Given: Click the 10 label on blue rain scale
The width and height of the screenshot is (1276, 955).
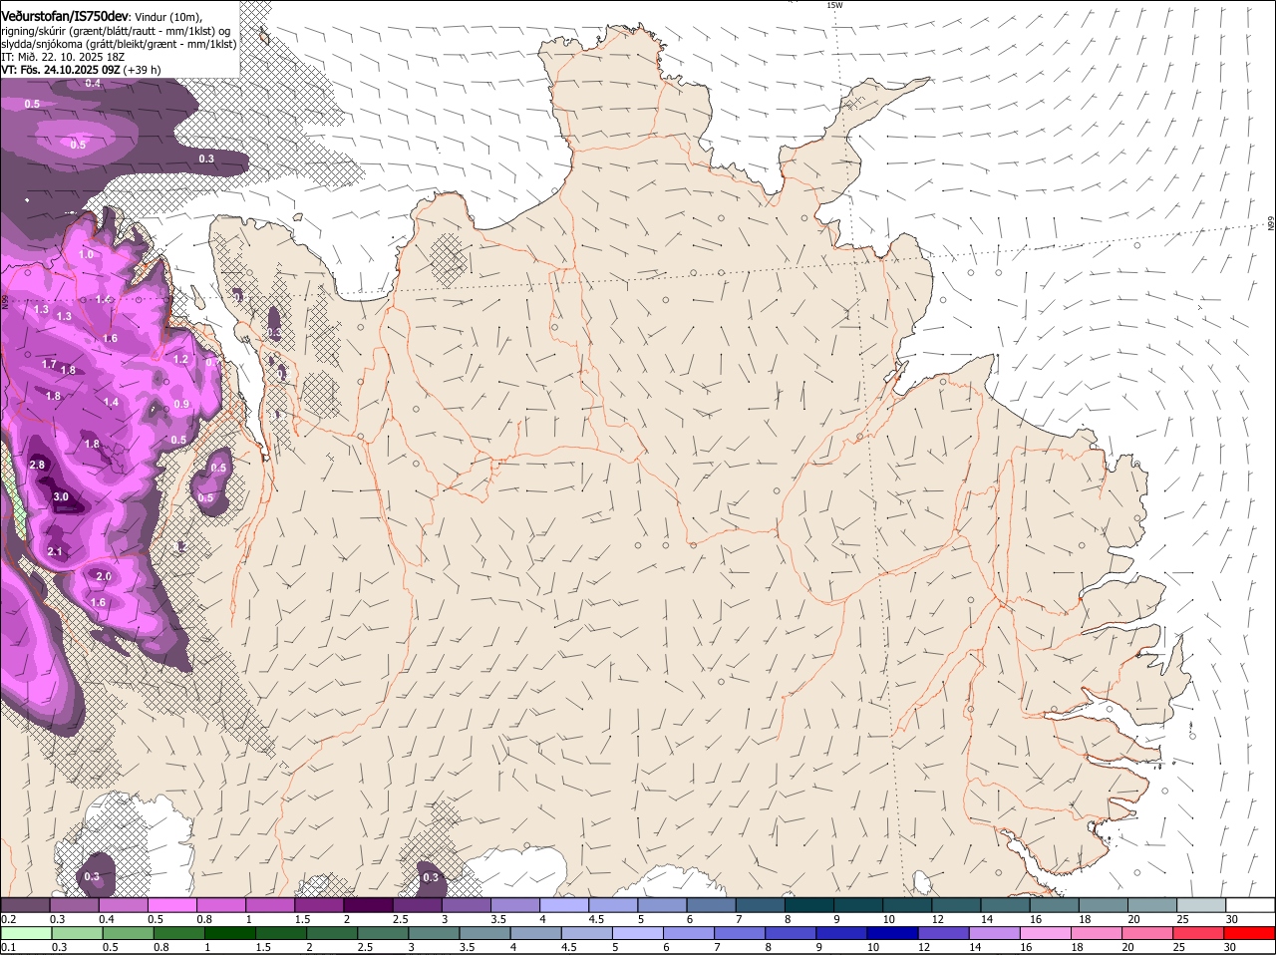Looking at the screenshot, I should point(872,947).
